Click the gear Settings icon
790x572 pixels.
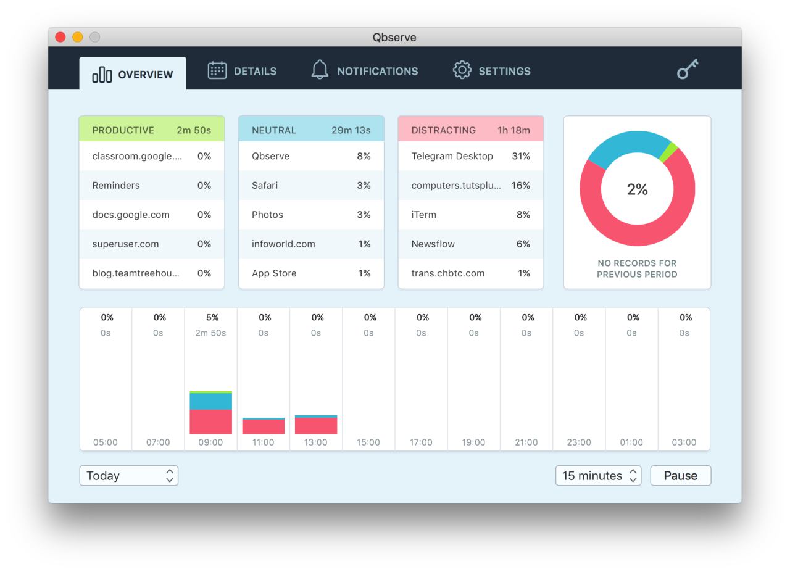tap(462, 70)
